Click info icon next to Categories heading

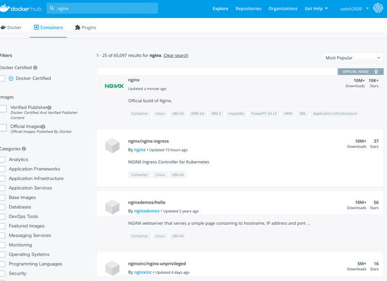point(24,149)
